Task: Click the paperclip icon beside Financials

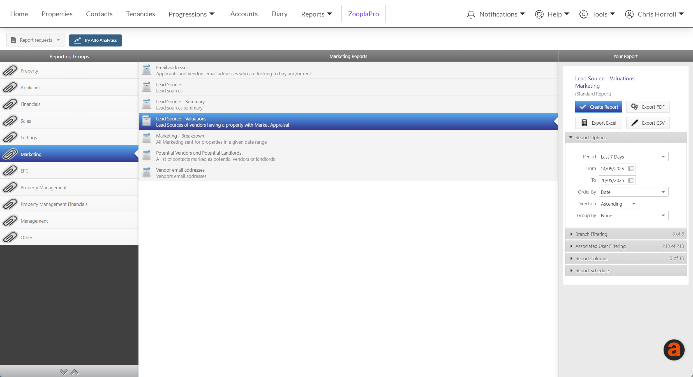Action: [10, 104]
